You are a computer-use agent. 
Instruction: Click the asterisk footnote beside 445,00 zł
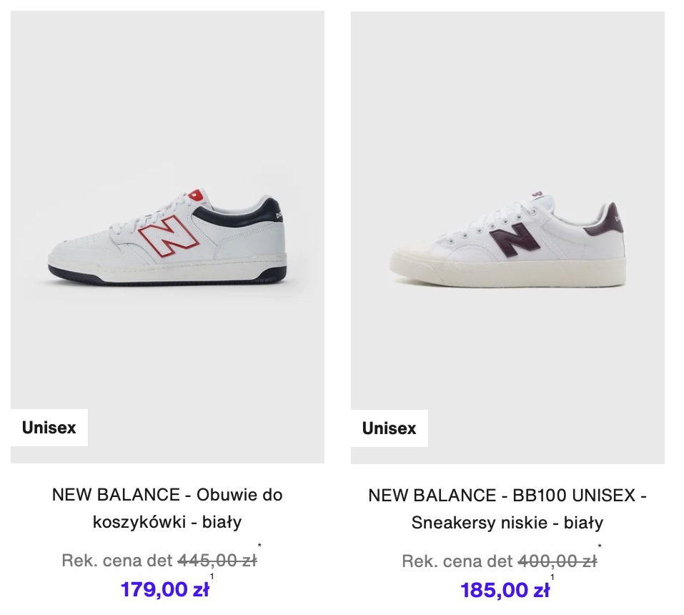click(x=259, y=546)
